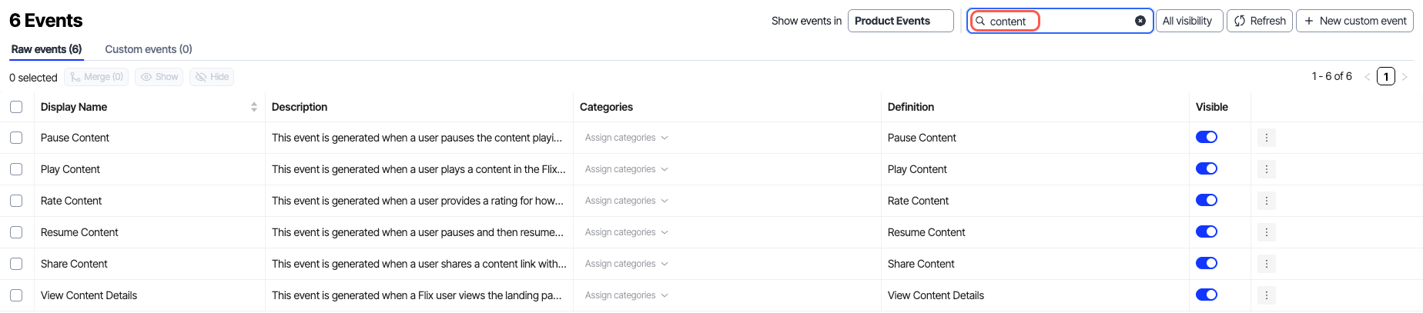Click View Content Details in Definition column
Image resolution: width=1423 pixels, height=313 pixels.
(x=936, y=295)
